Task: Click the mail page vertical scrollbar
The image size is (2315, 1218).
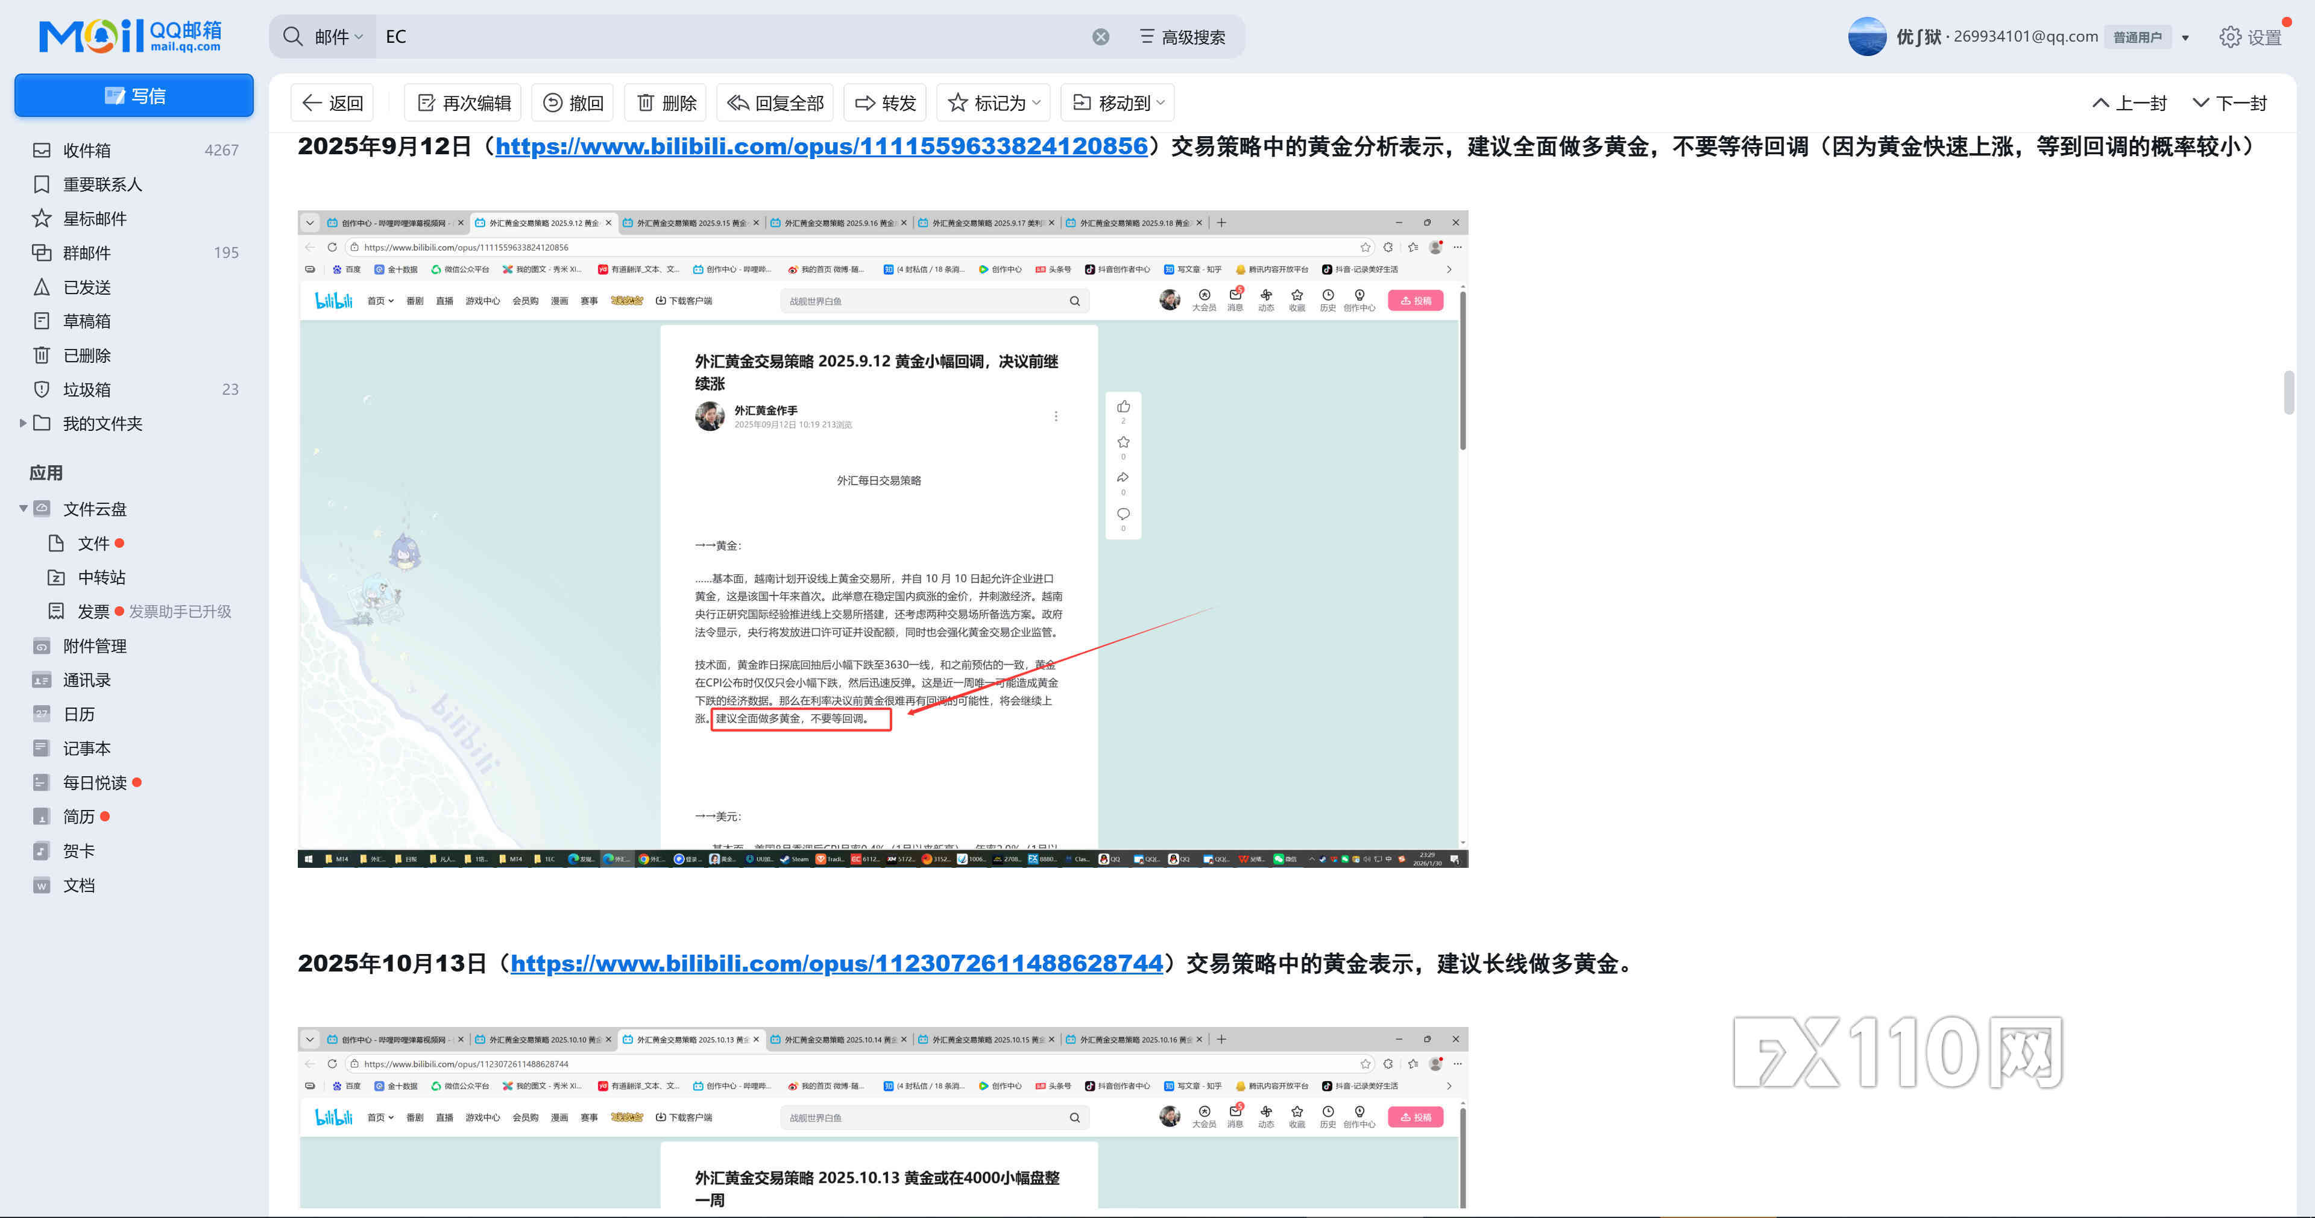Action: pos(2288,392)
